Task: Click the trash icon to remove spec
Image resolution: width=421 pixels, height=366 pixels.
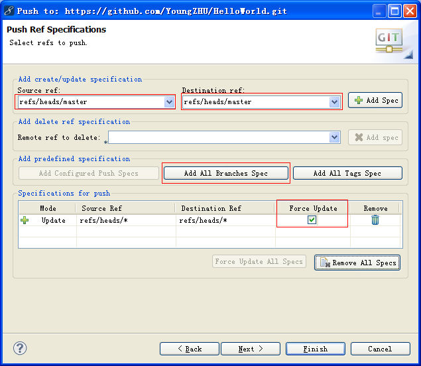Action: 375,220
